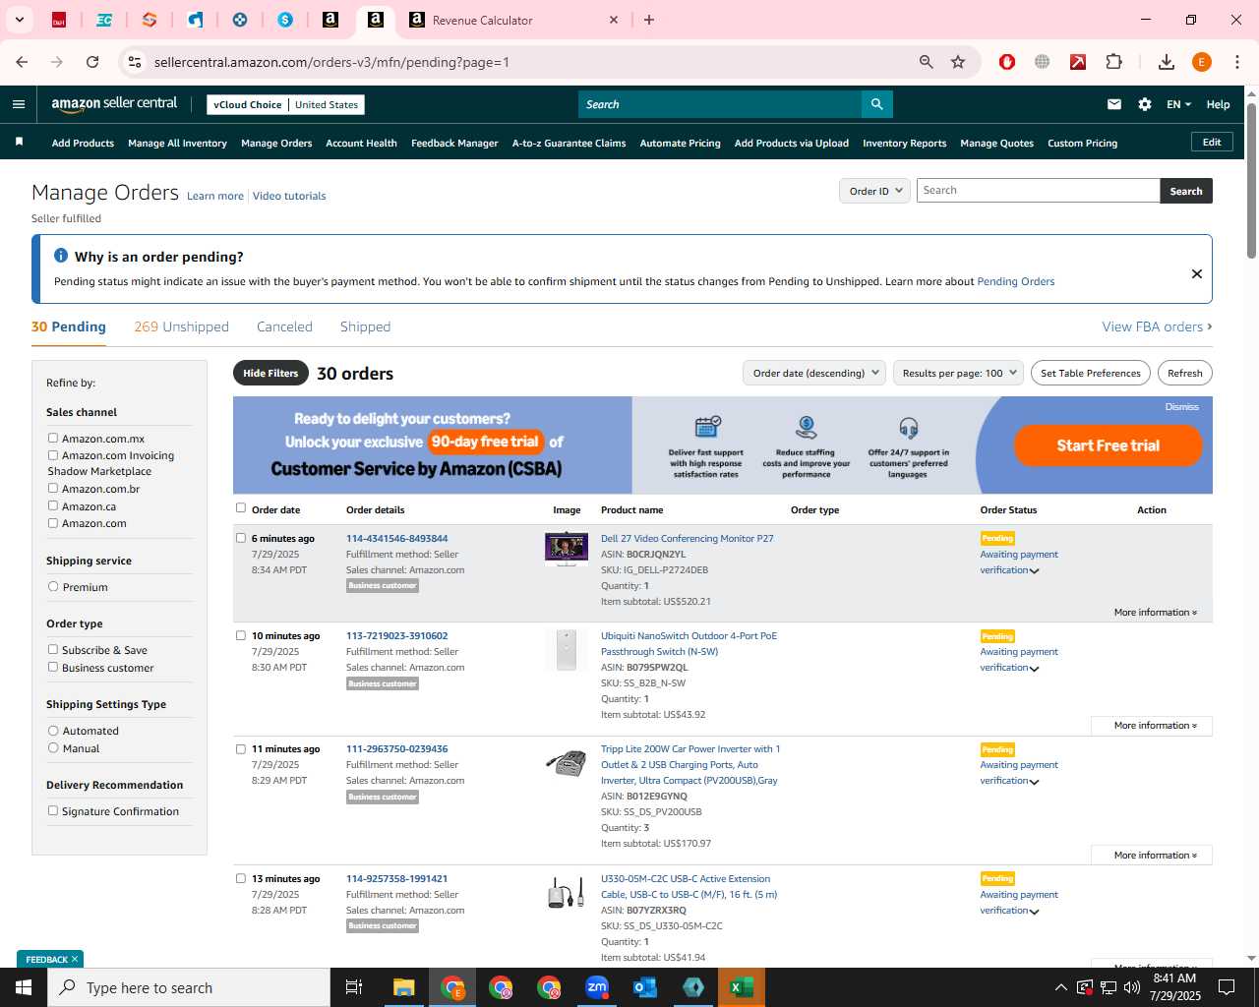The height and width of the screenshot is (1007, 1259).
Task: Click the order search input field
Action: tap(1038, 191)
